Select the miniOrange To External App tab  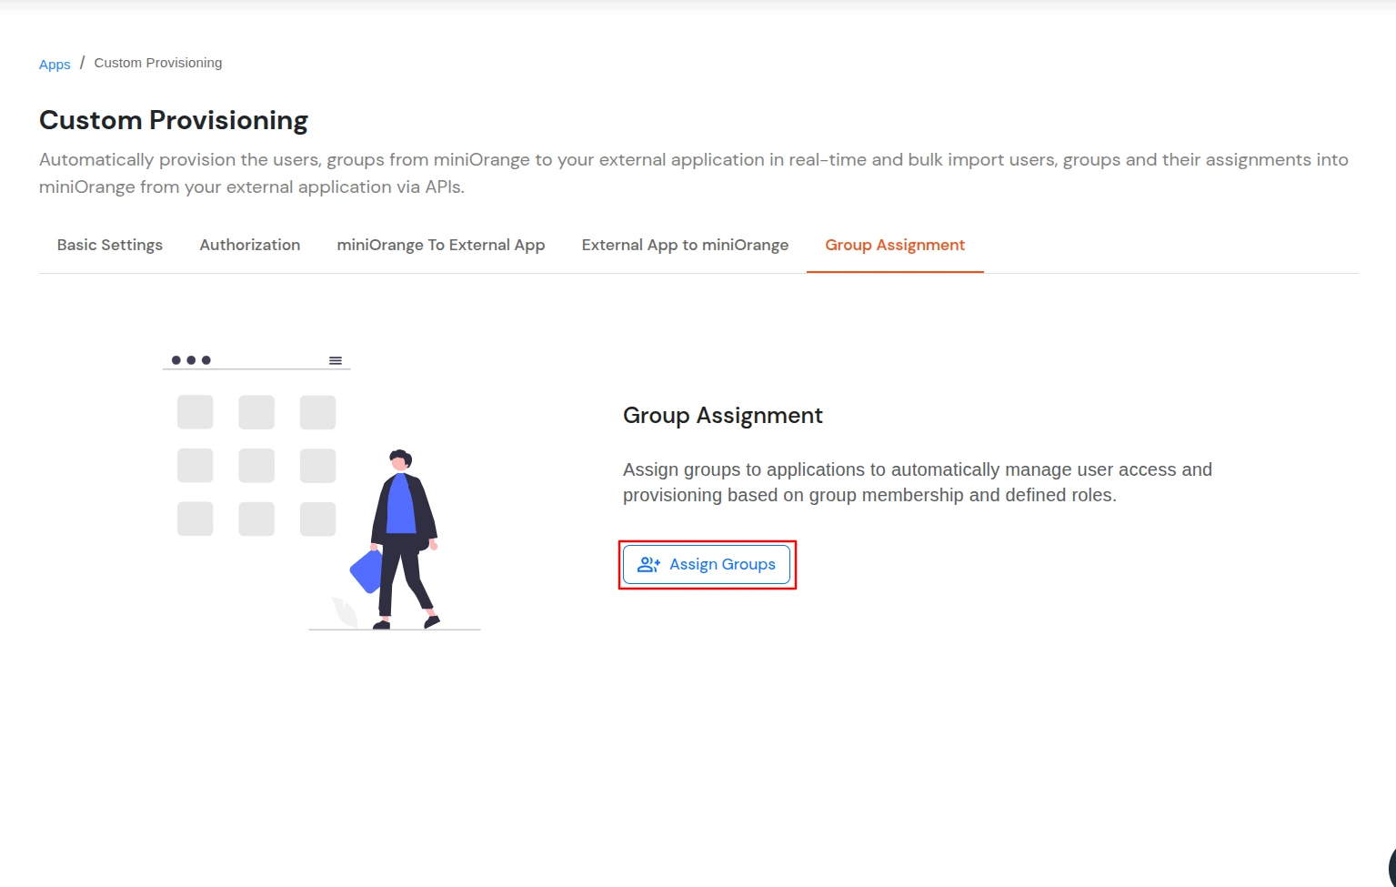point(440,245)
